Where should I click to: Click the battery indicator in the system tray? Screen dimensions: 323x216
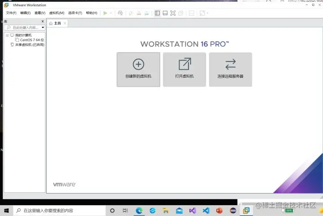tap(289, 211)
